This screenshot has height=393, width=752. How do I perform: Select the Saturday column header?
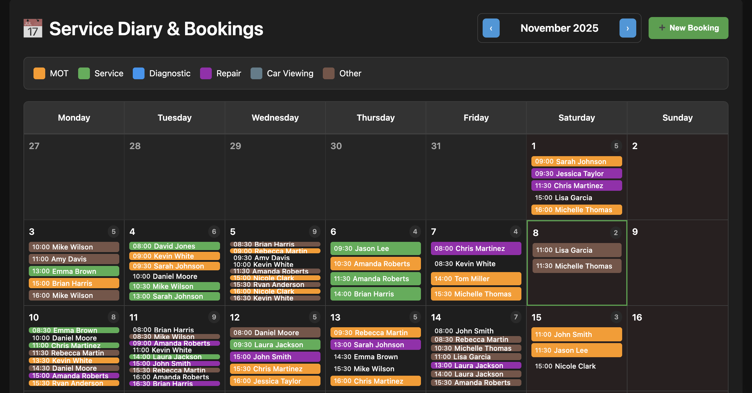pyautogui.click(x=576, y=117)
